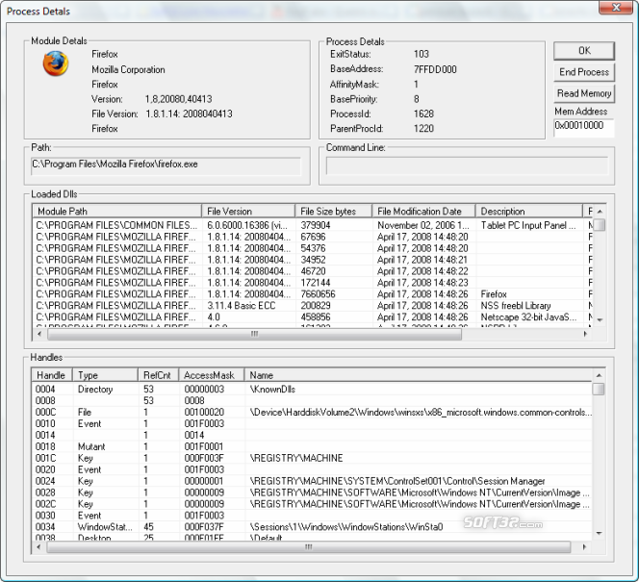The height and width of the screenshot is (582, 639).
Task: Select handle 0008 row
Action: coord(312,400)
